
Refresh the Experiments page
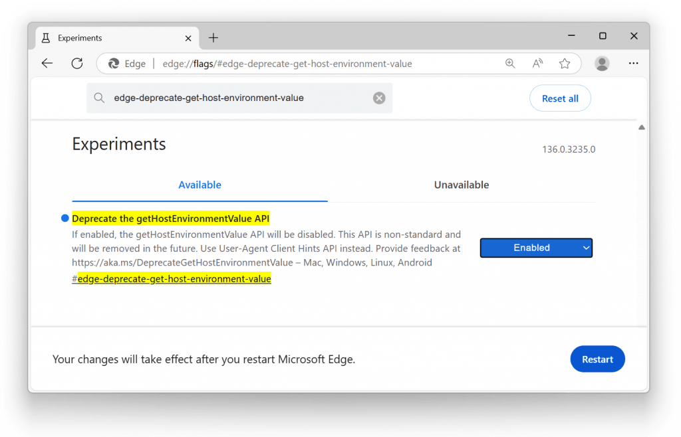(x=76, y=63)
